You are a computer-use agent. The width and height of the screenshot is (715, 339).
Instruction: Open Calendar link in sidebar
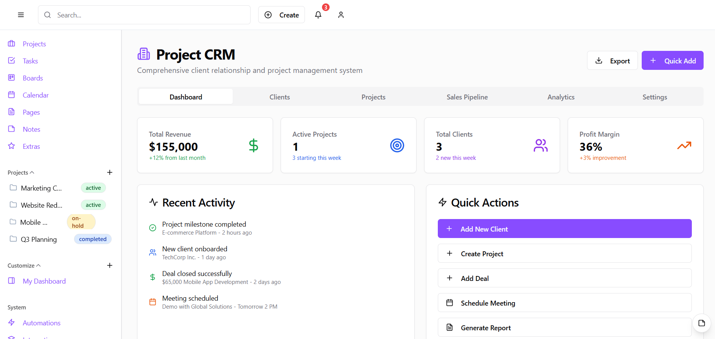pos(36,95)
